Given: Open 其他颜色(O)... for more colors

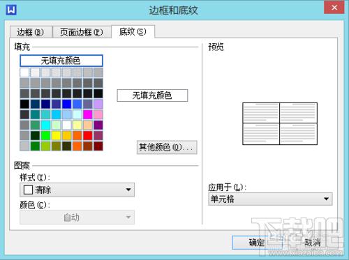Looking at the screenshot, I should click(x=167, y=147).
